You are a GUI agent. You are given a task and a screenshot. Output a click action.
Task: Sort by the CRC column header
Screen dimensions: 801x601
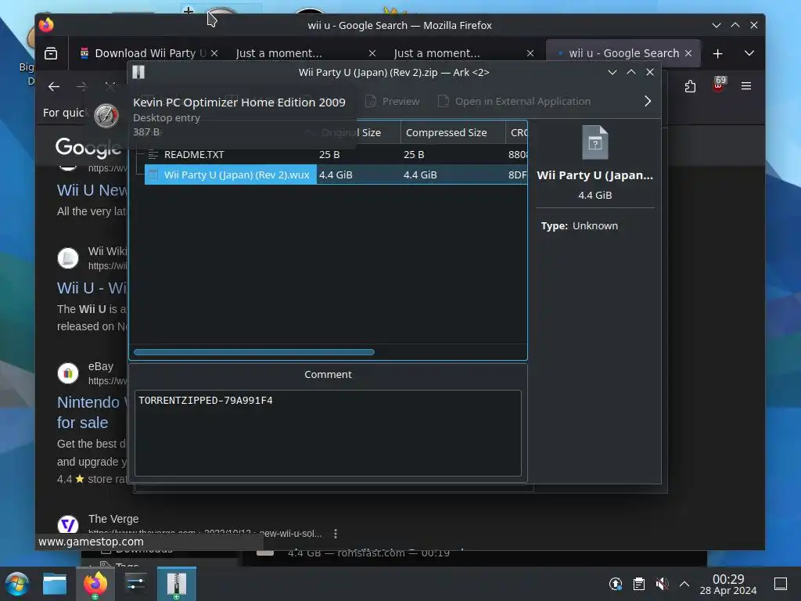(516, 132)
